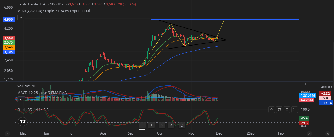The image size is (334, 137).
Task: Collapse the indicator legend chevron
Action: point(21,17)
